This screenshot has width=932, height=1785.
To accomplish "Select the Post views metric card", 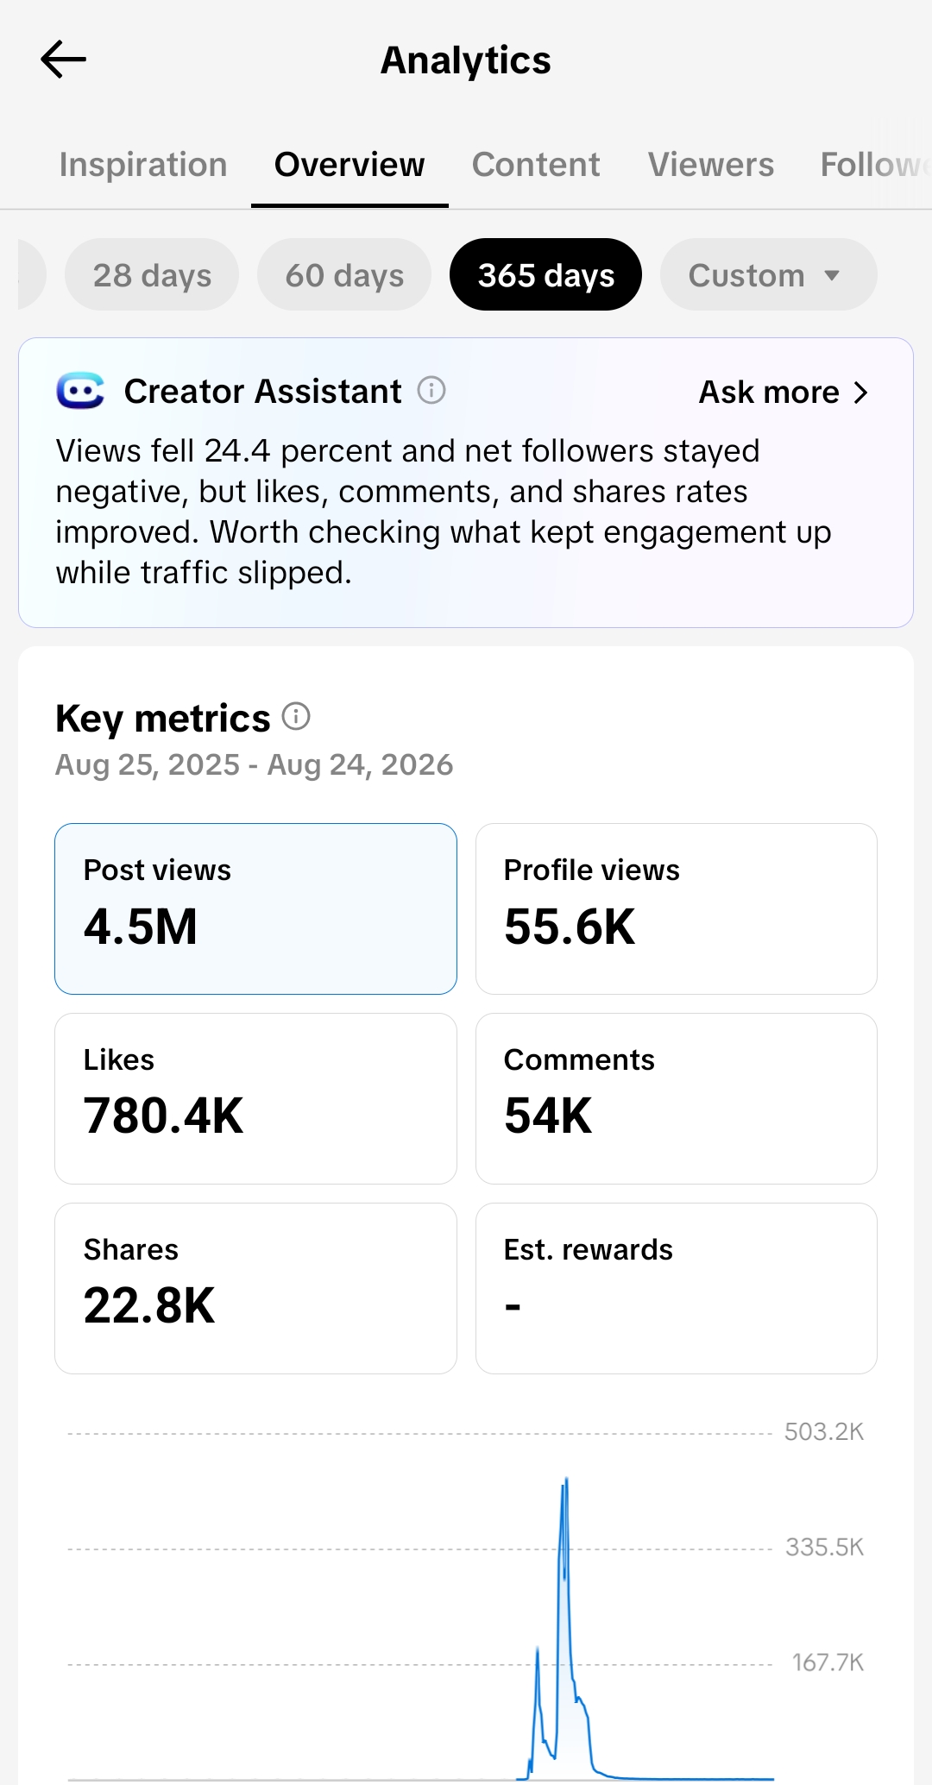I will [255, 908].
